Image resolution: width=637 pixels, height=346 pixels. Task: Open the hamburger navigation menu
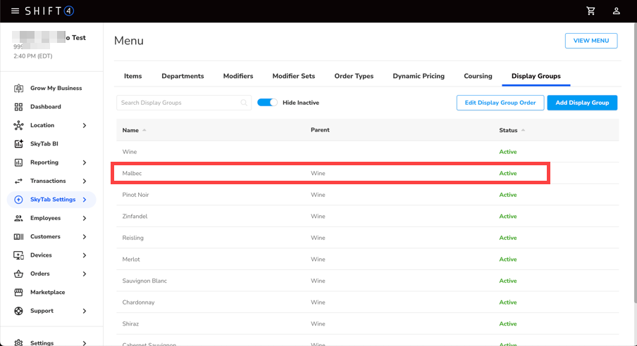coord(15,11)
